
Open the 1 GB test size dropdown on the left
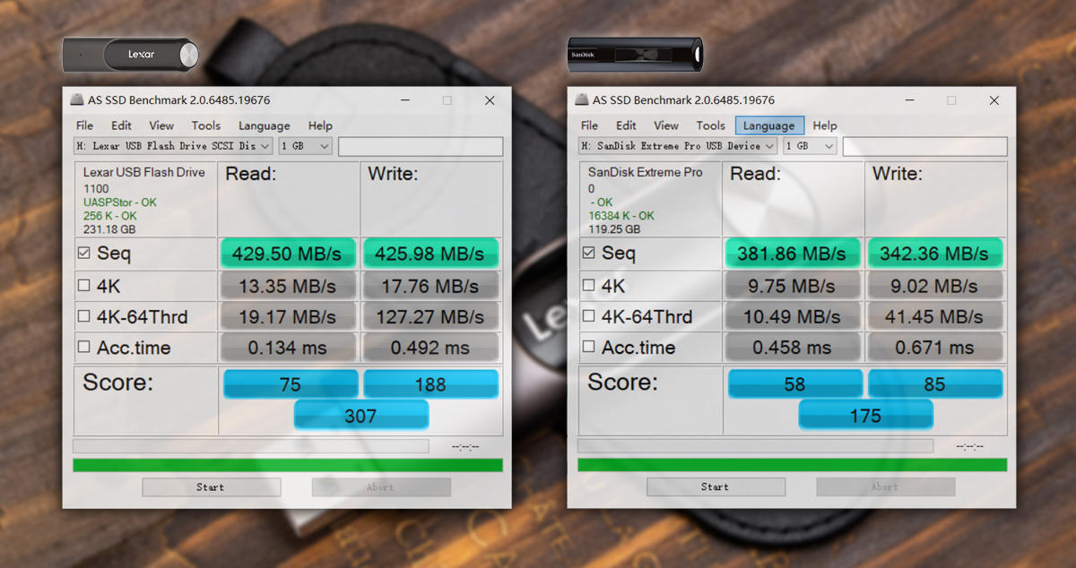point(305,145)
